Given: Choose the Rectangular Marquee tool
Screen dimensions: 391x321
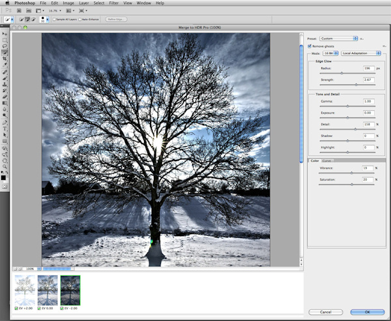Looking at the screenshot, I should point(5,40).
